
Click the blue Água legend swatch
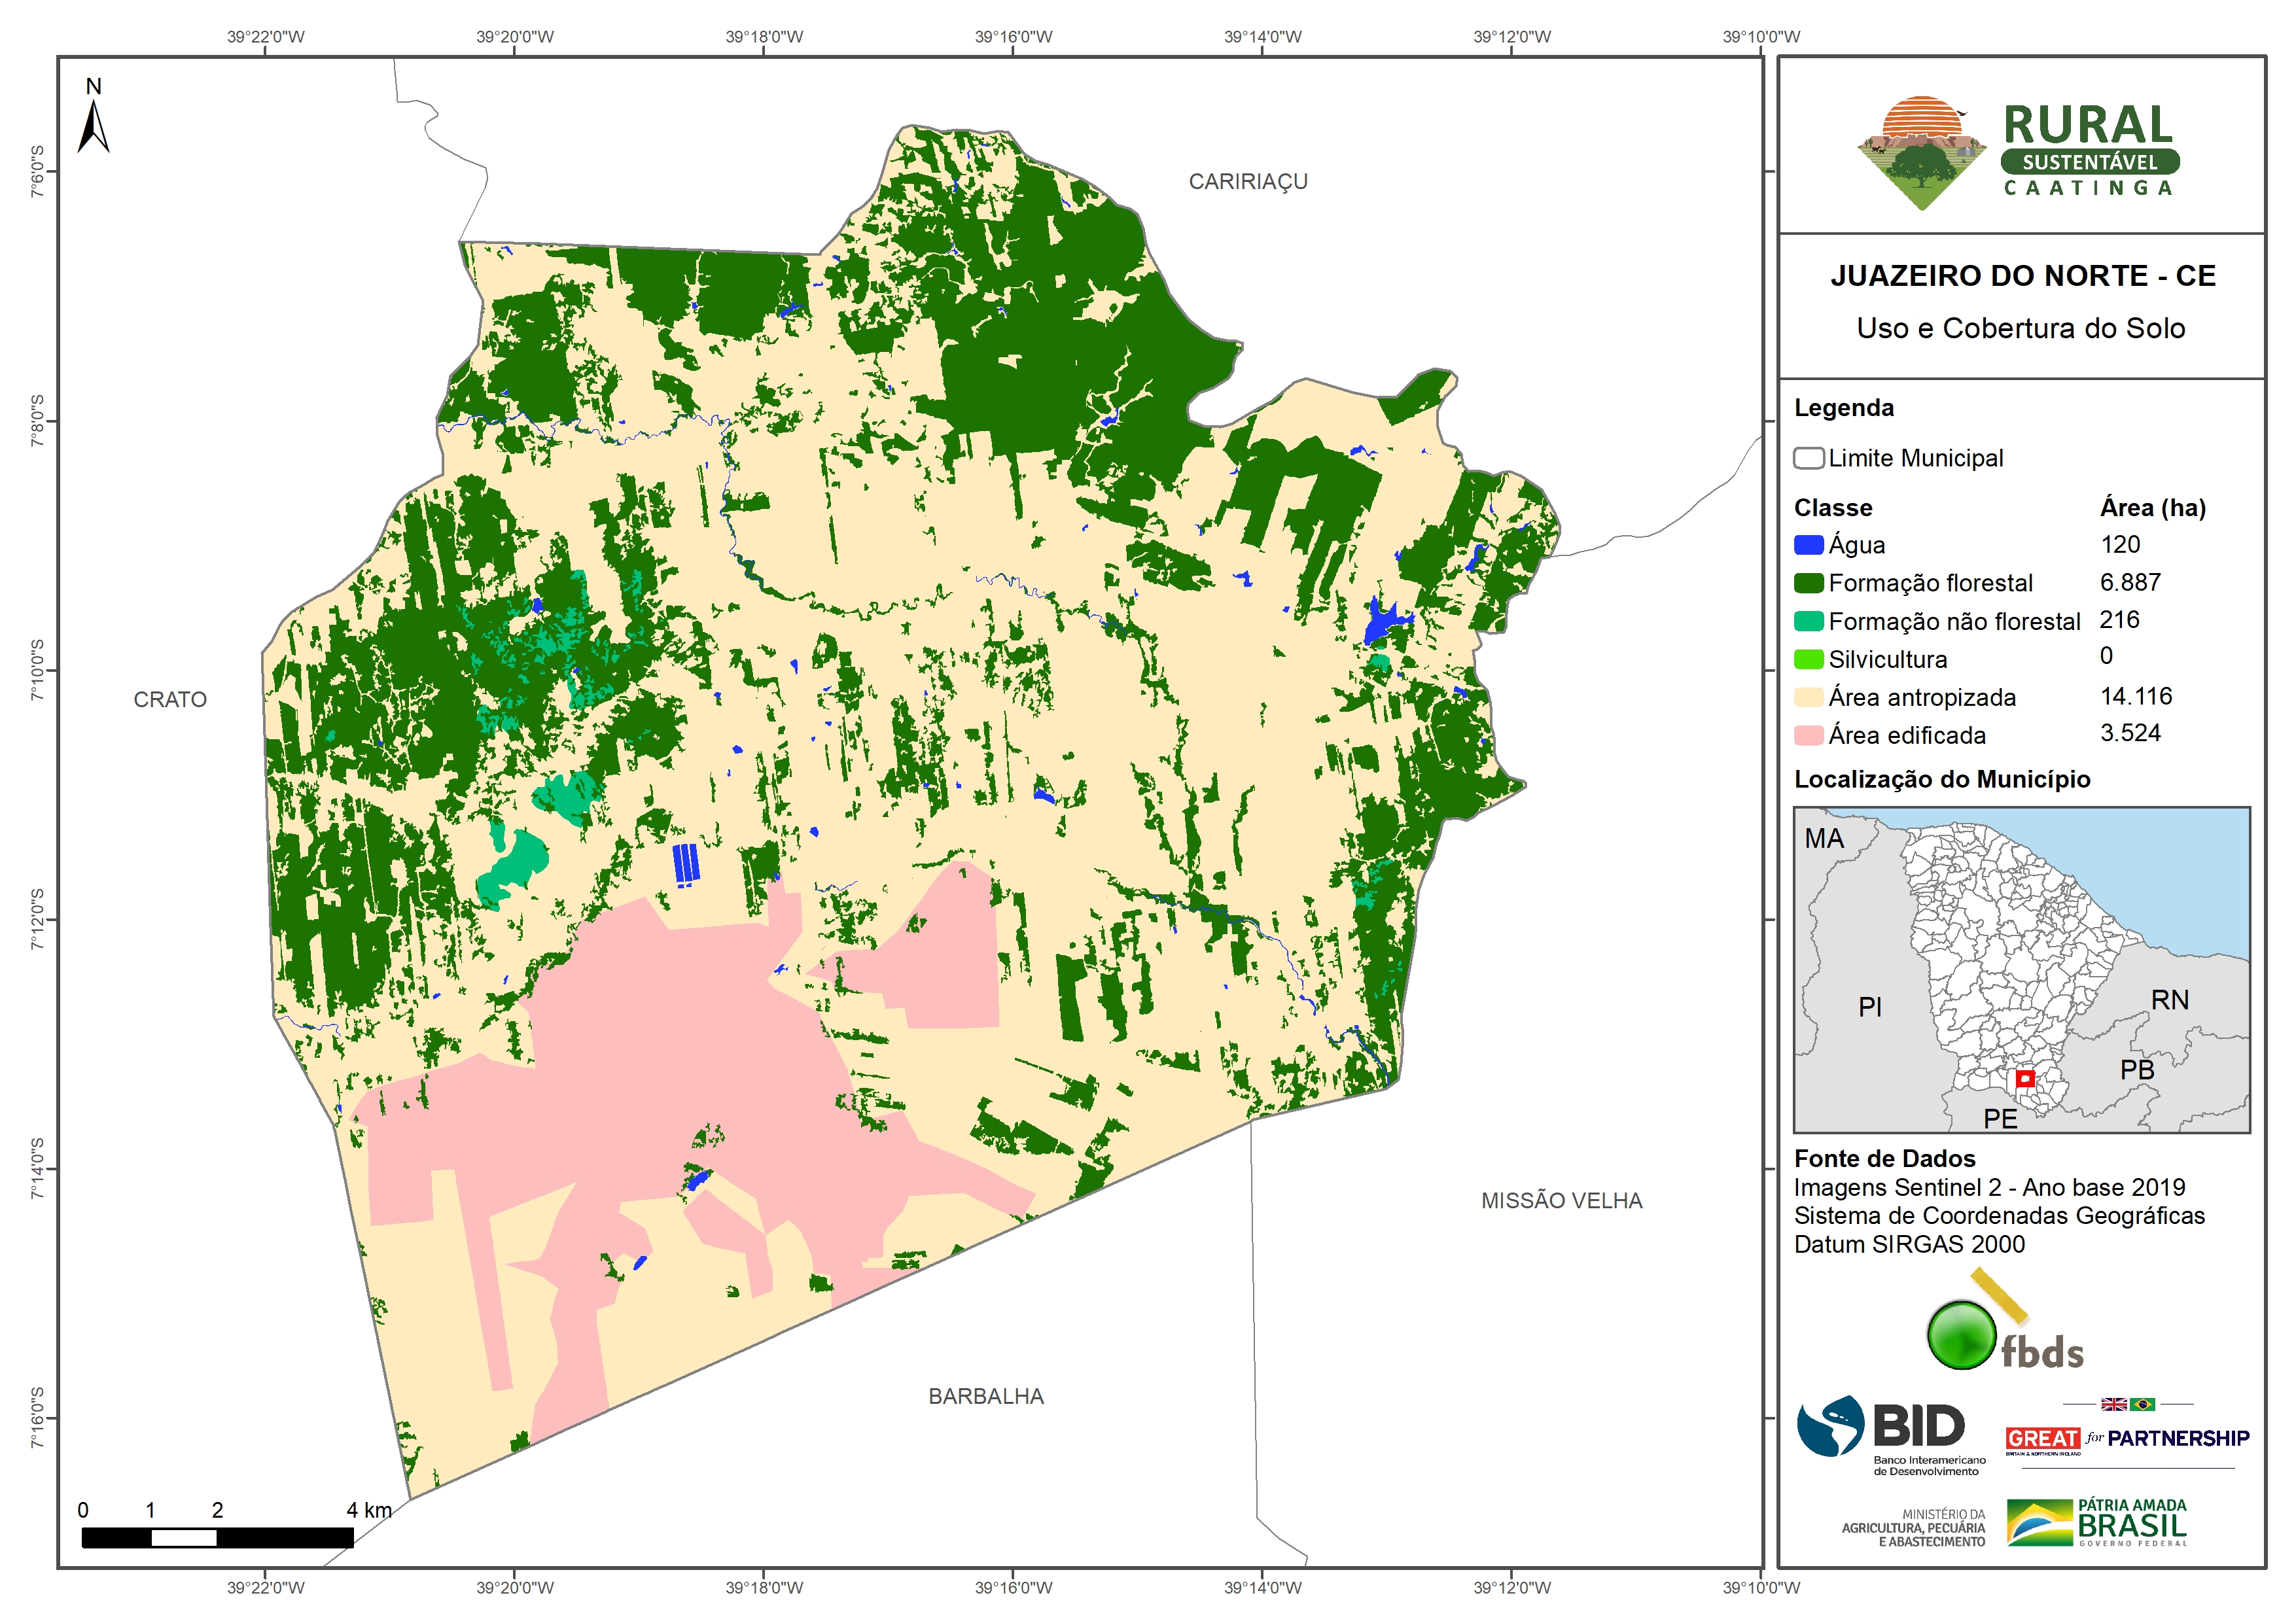click(1808, 545)
